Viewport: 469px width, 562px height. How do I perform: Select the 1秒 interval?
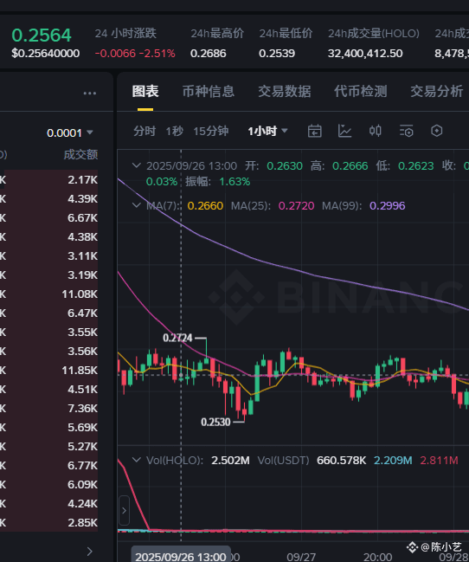pos(174,131)
